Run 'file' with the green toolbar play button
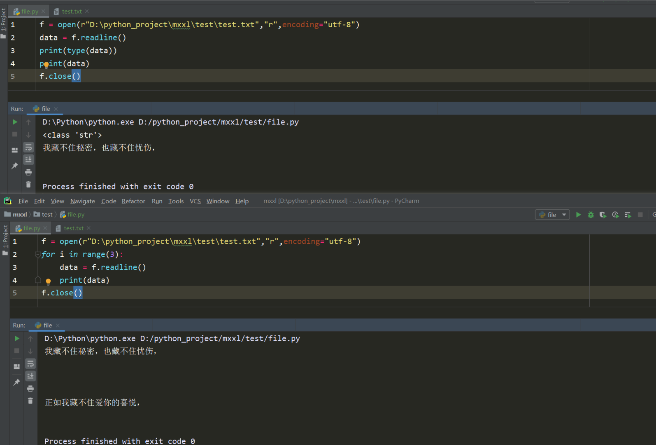 (579, 215)
